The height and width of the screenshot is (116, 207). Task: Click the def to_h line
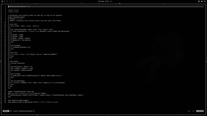coord(14,53)
